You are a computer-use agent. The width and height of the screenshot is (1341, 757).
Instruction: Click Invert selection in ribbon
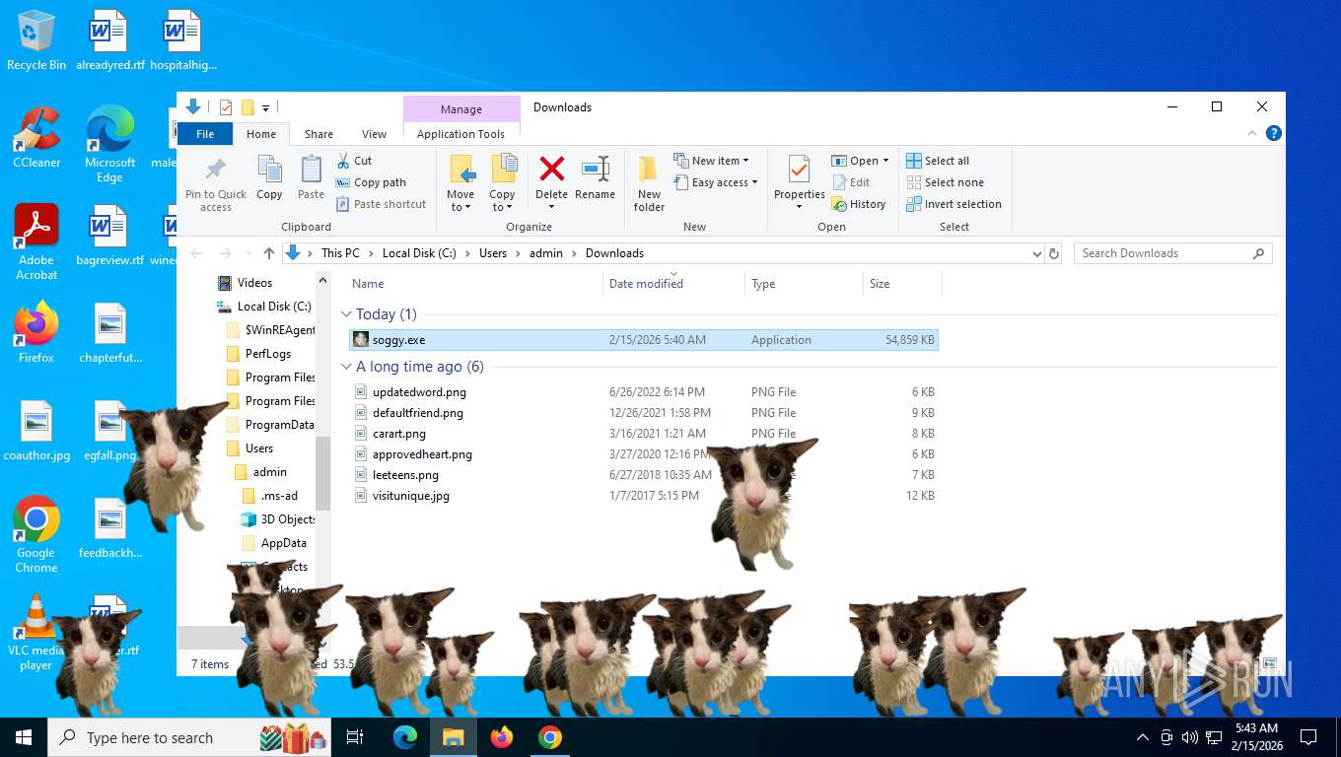point(953,204)
